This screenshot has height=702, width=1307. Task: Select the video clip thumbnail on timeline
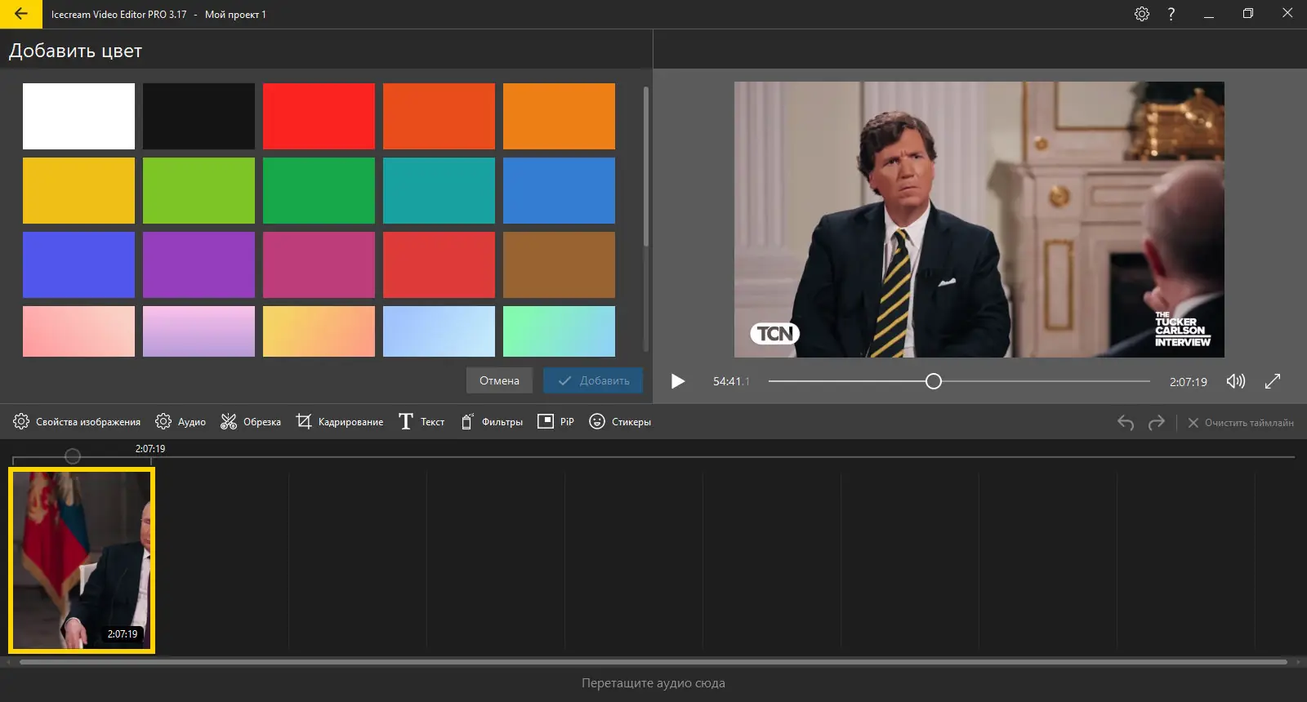tap(82, 560)
